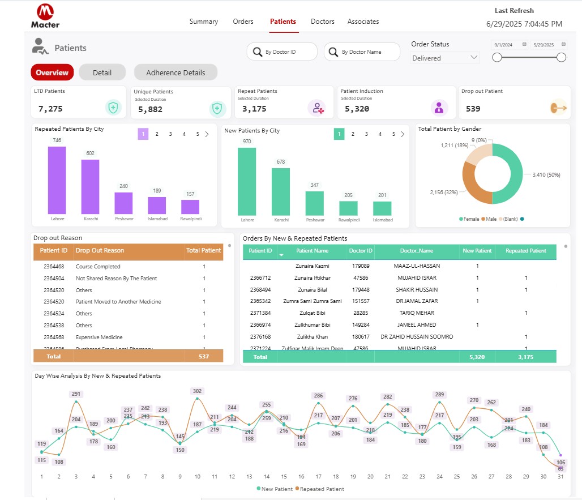The width and height of the screenshot is (582, 500).
Task: Click the LTD Patients shield icon
Action: [x=114, y=108]
